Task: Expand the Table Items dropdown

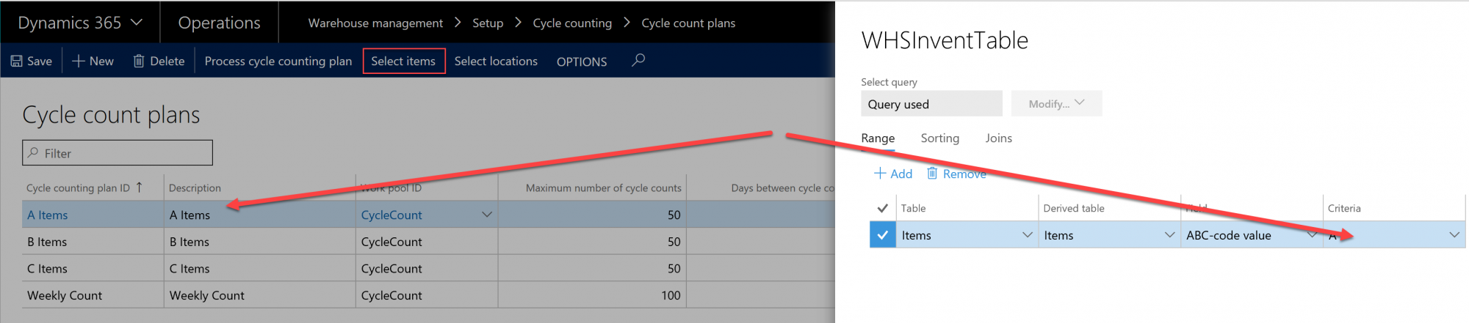Action: pyautogui.click(x=1027, y=235)
